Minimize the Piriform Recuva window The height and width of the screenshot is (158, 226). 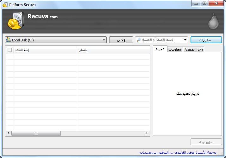(x=196, y=3)
